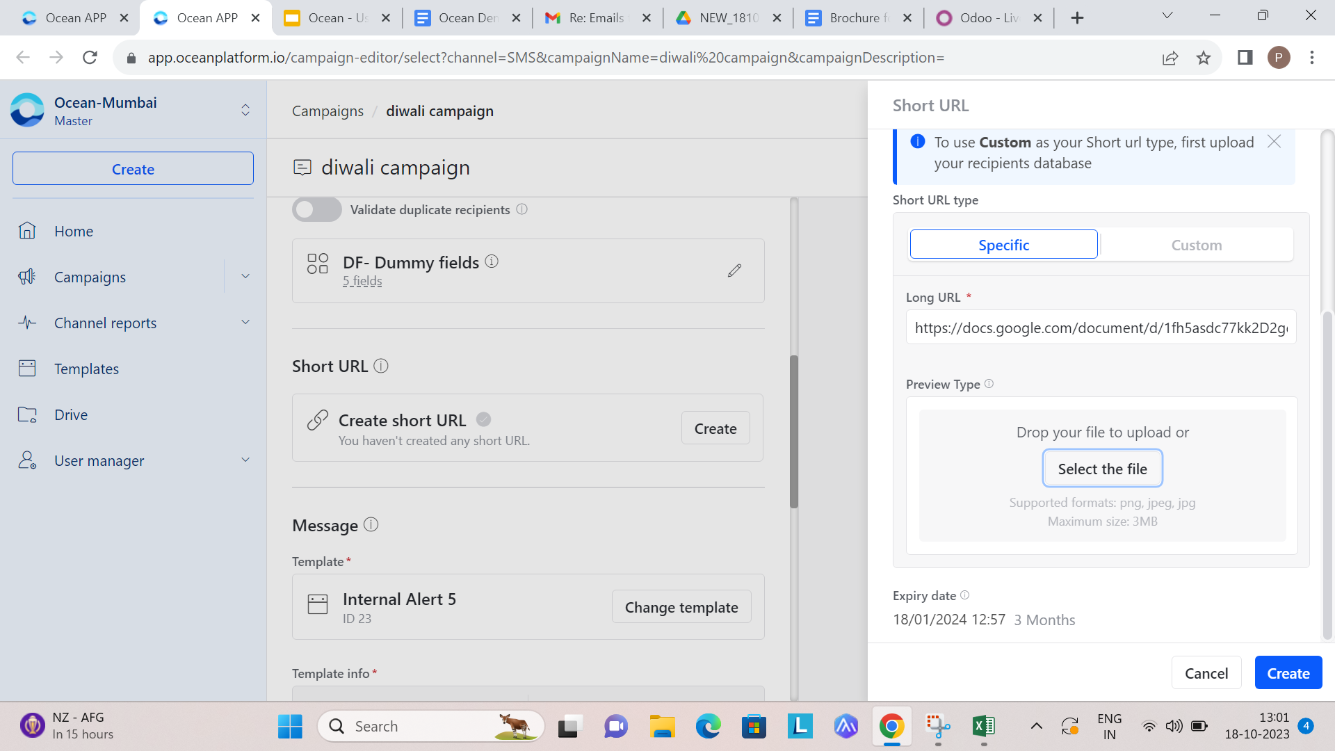1335x751 pixels.
Task: Click the Change template button
Action: tap(681, 606)
